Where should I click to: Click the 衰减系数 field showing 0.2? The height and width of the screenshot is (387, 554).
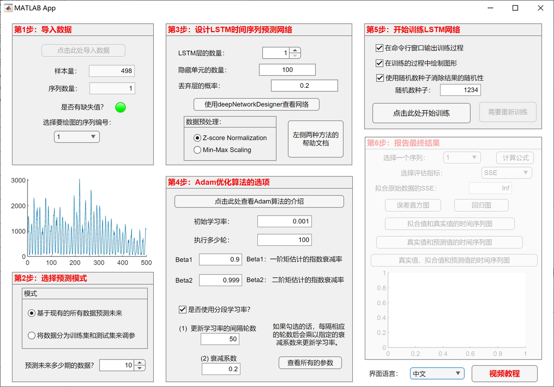(221, 369)
